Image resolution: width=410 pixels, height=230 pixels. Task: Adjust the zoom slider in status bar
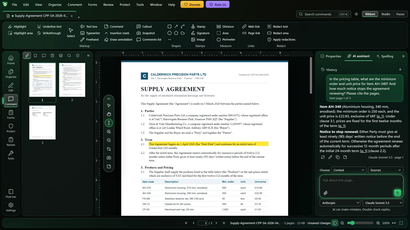[360, 223]
